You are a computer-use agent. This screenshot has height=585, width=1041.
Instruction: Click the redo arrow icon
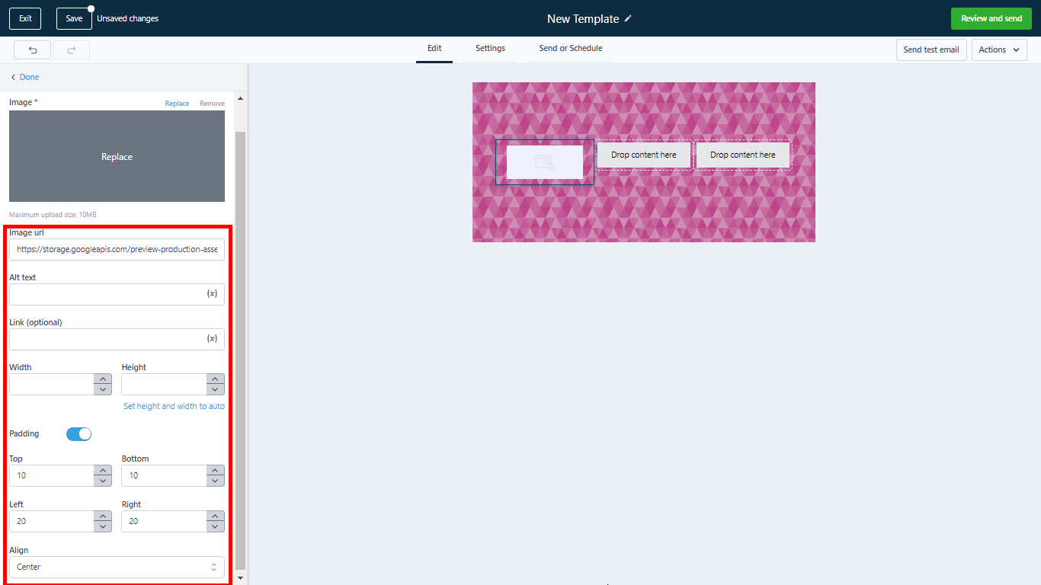(x=72, y=50)
